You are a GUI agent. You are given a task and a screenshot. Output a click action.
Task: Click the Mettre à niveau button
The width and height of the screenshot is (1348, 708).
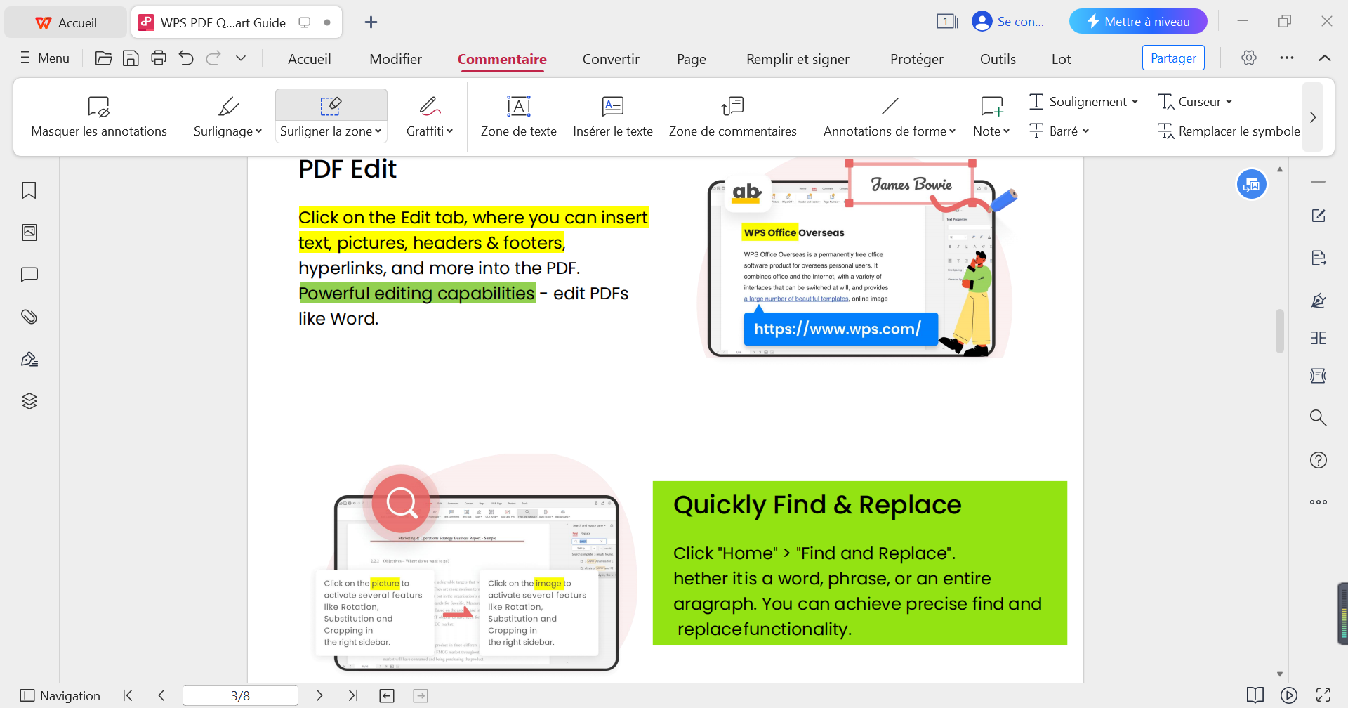coord(1138,21)
